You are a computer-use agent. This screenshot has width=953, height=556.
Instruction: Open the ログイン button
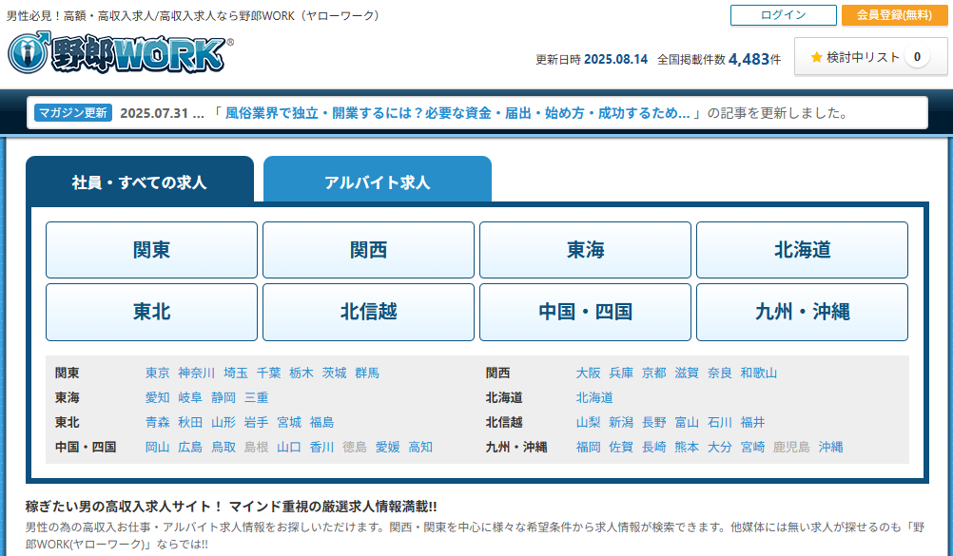click(784, 15)
